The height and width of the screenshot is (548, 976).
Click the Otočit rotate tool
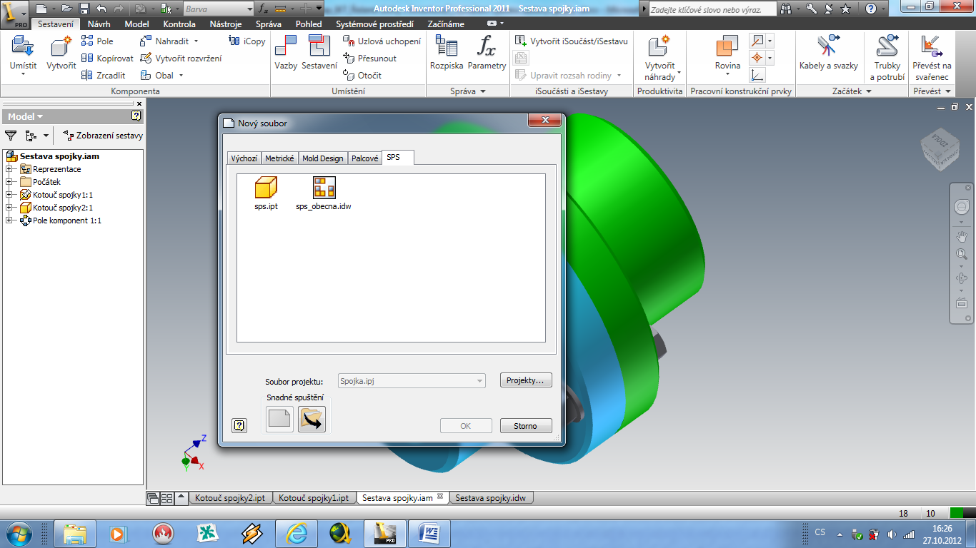(362, 76)
